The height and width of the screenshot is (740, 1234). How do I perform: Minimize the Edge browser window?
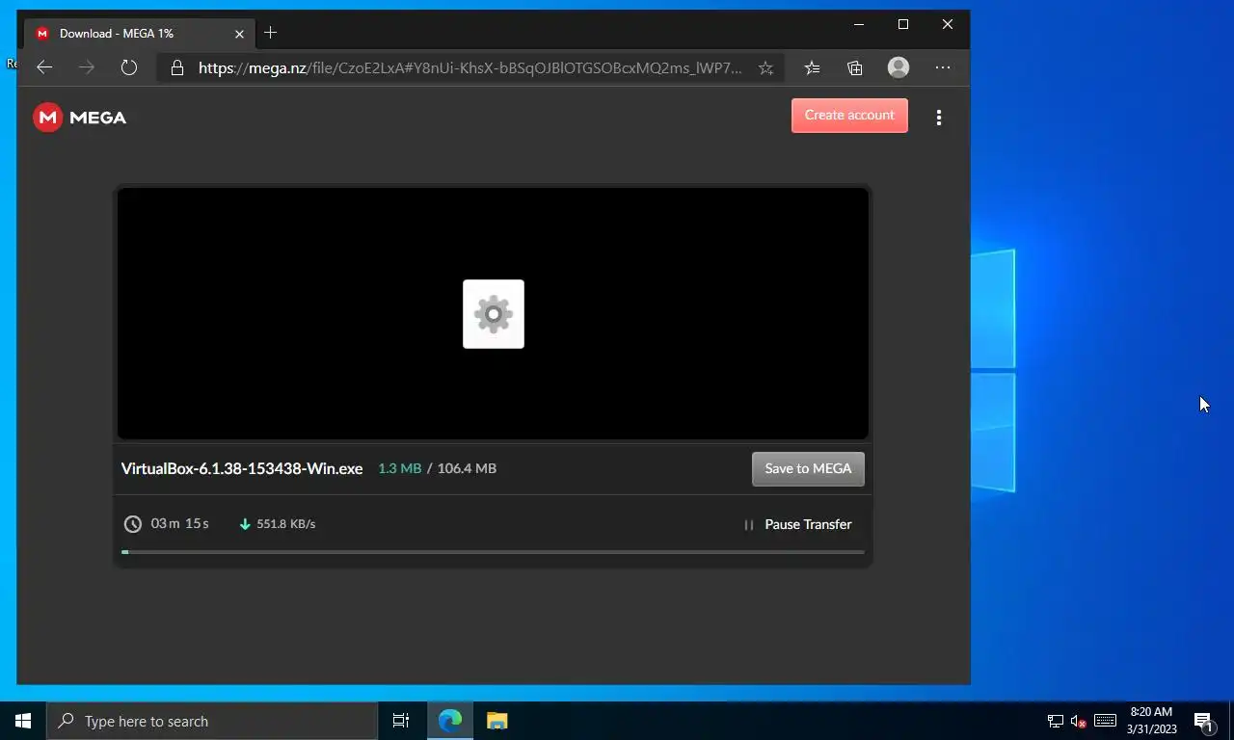click(x=859, y=25)
